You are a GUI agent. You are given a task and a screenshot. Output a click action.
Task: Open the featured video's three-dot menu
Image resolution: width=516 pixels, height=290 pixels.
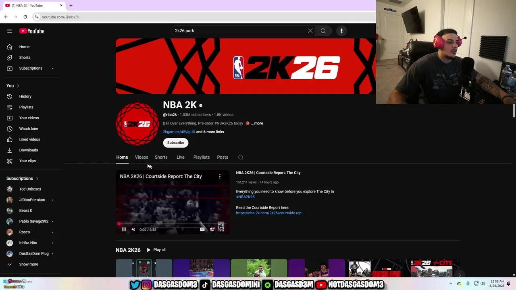point(220,176)
